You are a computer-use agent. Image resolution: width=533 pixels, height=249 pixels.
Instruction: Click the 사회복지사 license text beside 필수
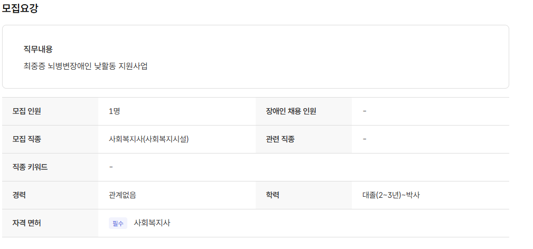point(152,223)
